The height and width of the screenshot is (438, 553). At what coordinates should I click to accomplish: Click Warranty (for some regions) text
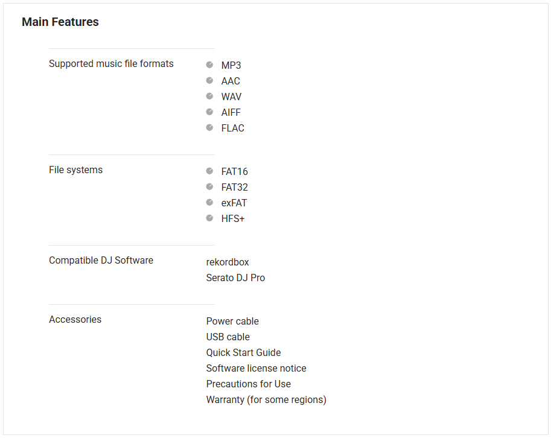point(266,400)
